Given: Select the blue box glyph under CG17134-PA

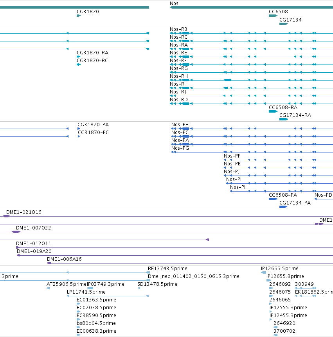Looking at the screenshot, I should [x=283, y=207].
